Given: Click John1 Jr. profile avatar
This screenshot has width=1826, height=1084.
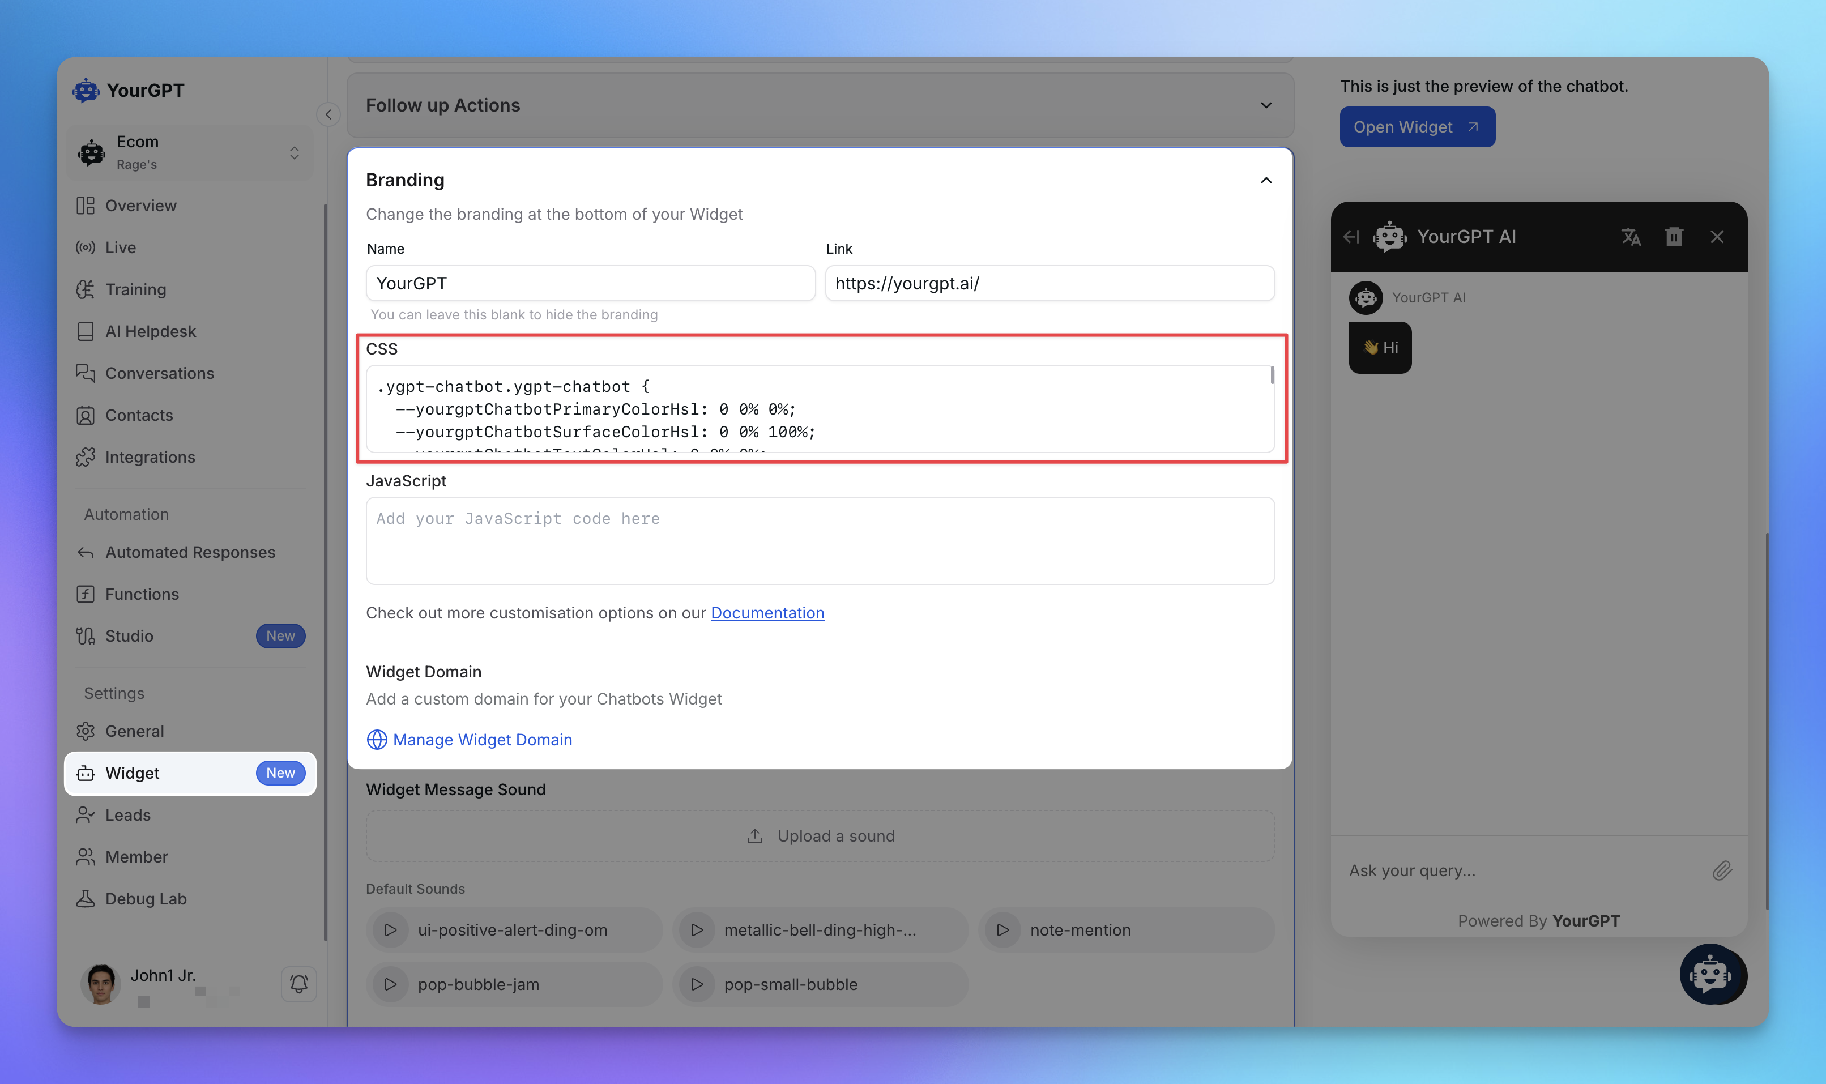Looking at the screenshot, I should tap(101, 984).
